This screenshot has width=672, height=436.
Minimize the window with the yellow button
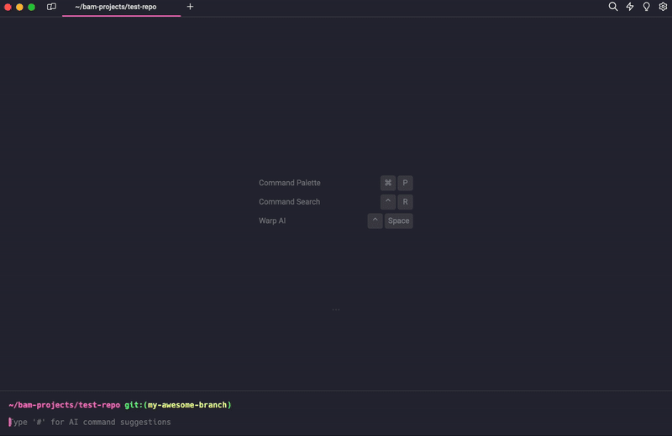point(19,7)
